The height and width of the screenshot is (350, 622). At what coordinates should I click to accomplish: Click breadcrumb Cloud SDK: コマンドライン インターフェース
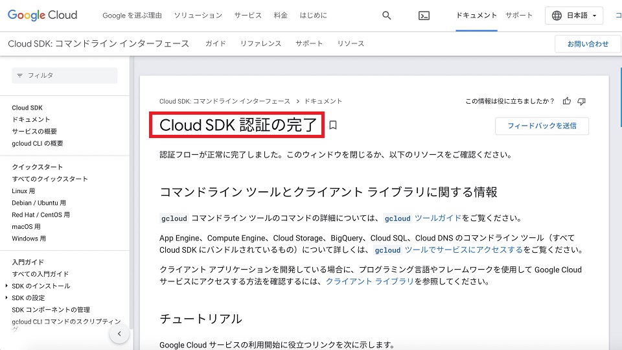pyautogui.click(x=225, y=101)
